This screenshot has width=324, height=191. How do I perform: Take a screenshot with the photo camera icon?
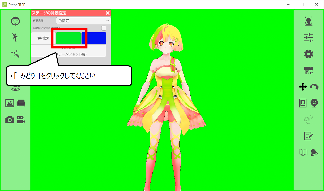tap(10, 120)
